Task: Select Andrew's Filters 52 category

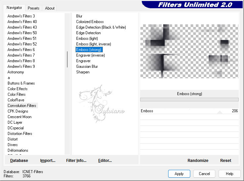Action: [x=22, y=44]
